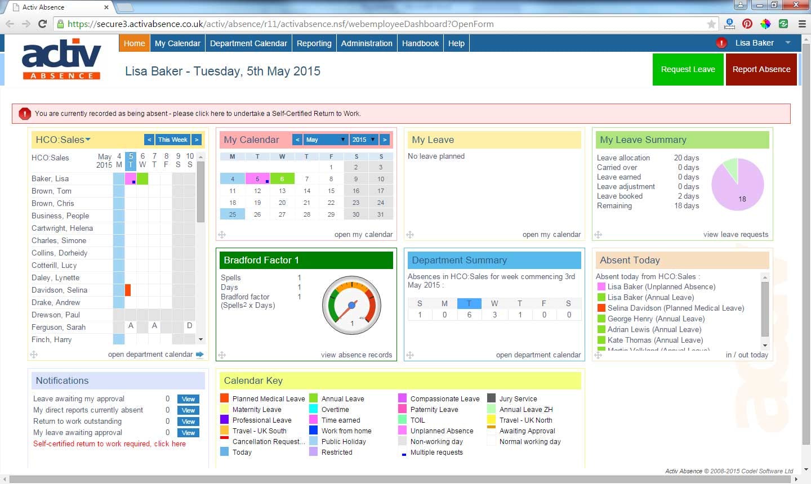
Task: Click the move crosshair on My Leave Summary panel
Action: [599, 235]
